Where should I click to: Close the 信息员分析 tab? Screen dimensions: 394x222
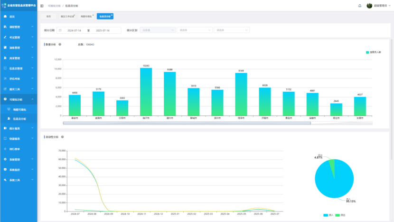[112, 15]
